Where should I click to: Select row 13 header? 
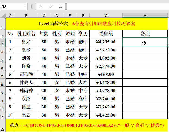(x=3, y=125)
